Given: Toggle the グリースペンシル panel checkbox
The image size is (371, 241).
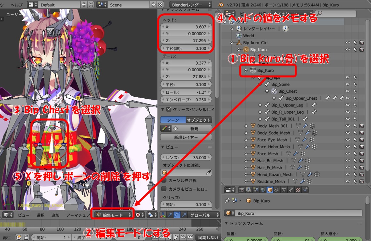Looking at the screenshot, I should 169,109.
